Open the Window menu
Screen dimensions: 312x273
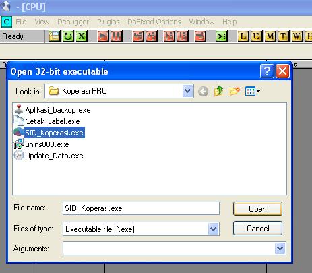coord(201,22)
